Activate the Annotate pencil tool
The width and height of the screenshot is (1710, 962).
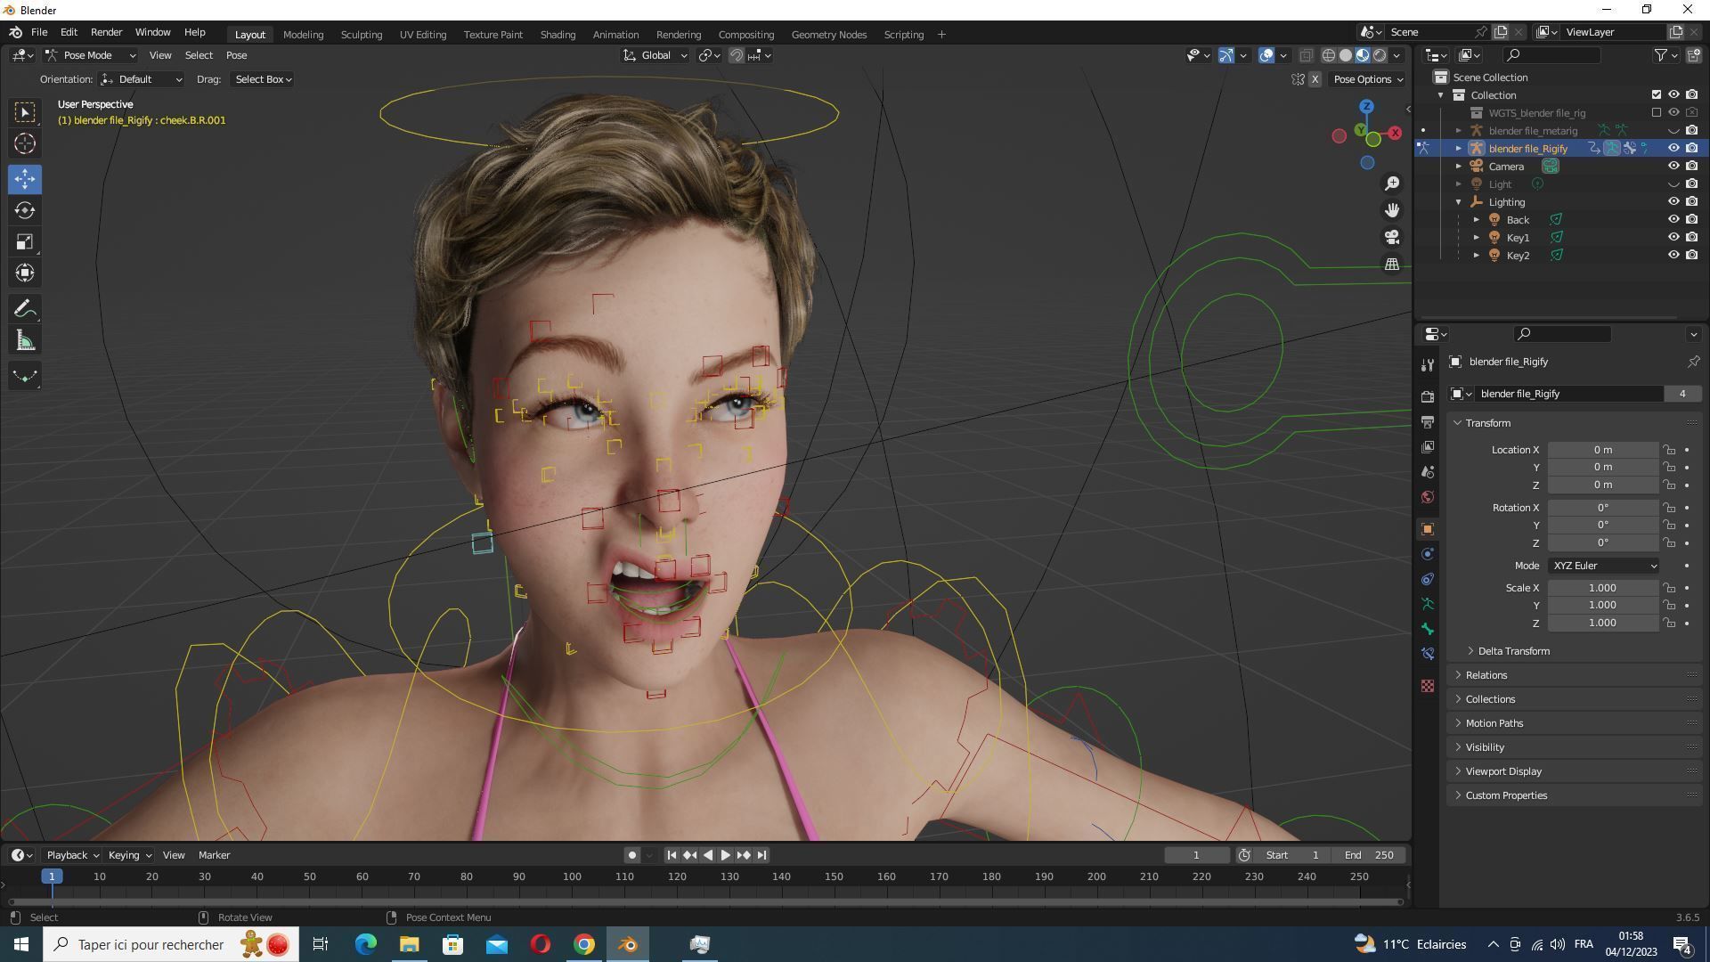pyautogui.click(x=25, y=309)
